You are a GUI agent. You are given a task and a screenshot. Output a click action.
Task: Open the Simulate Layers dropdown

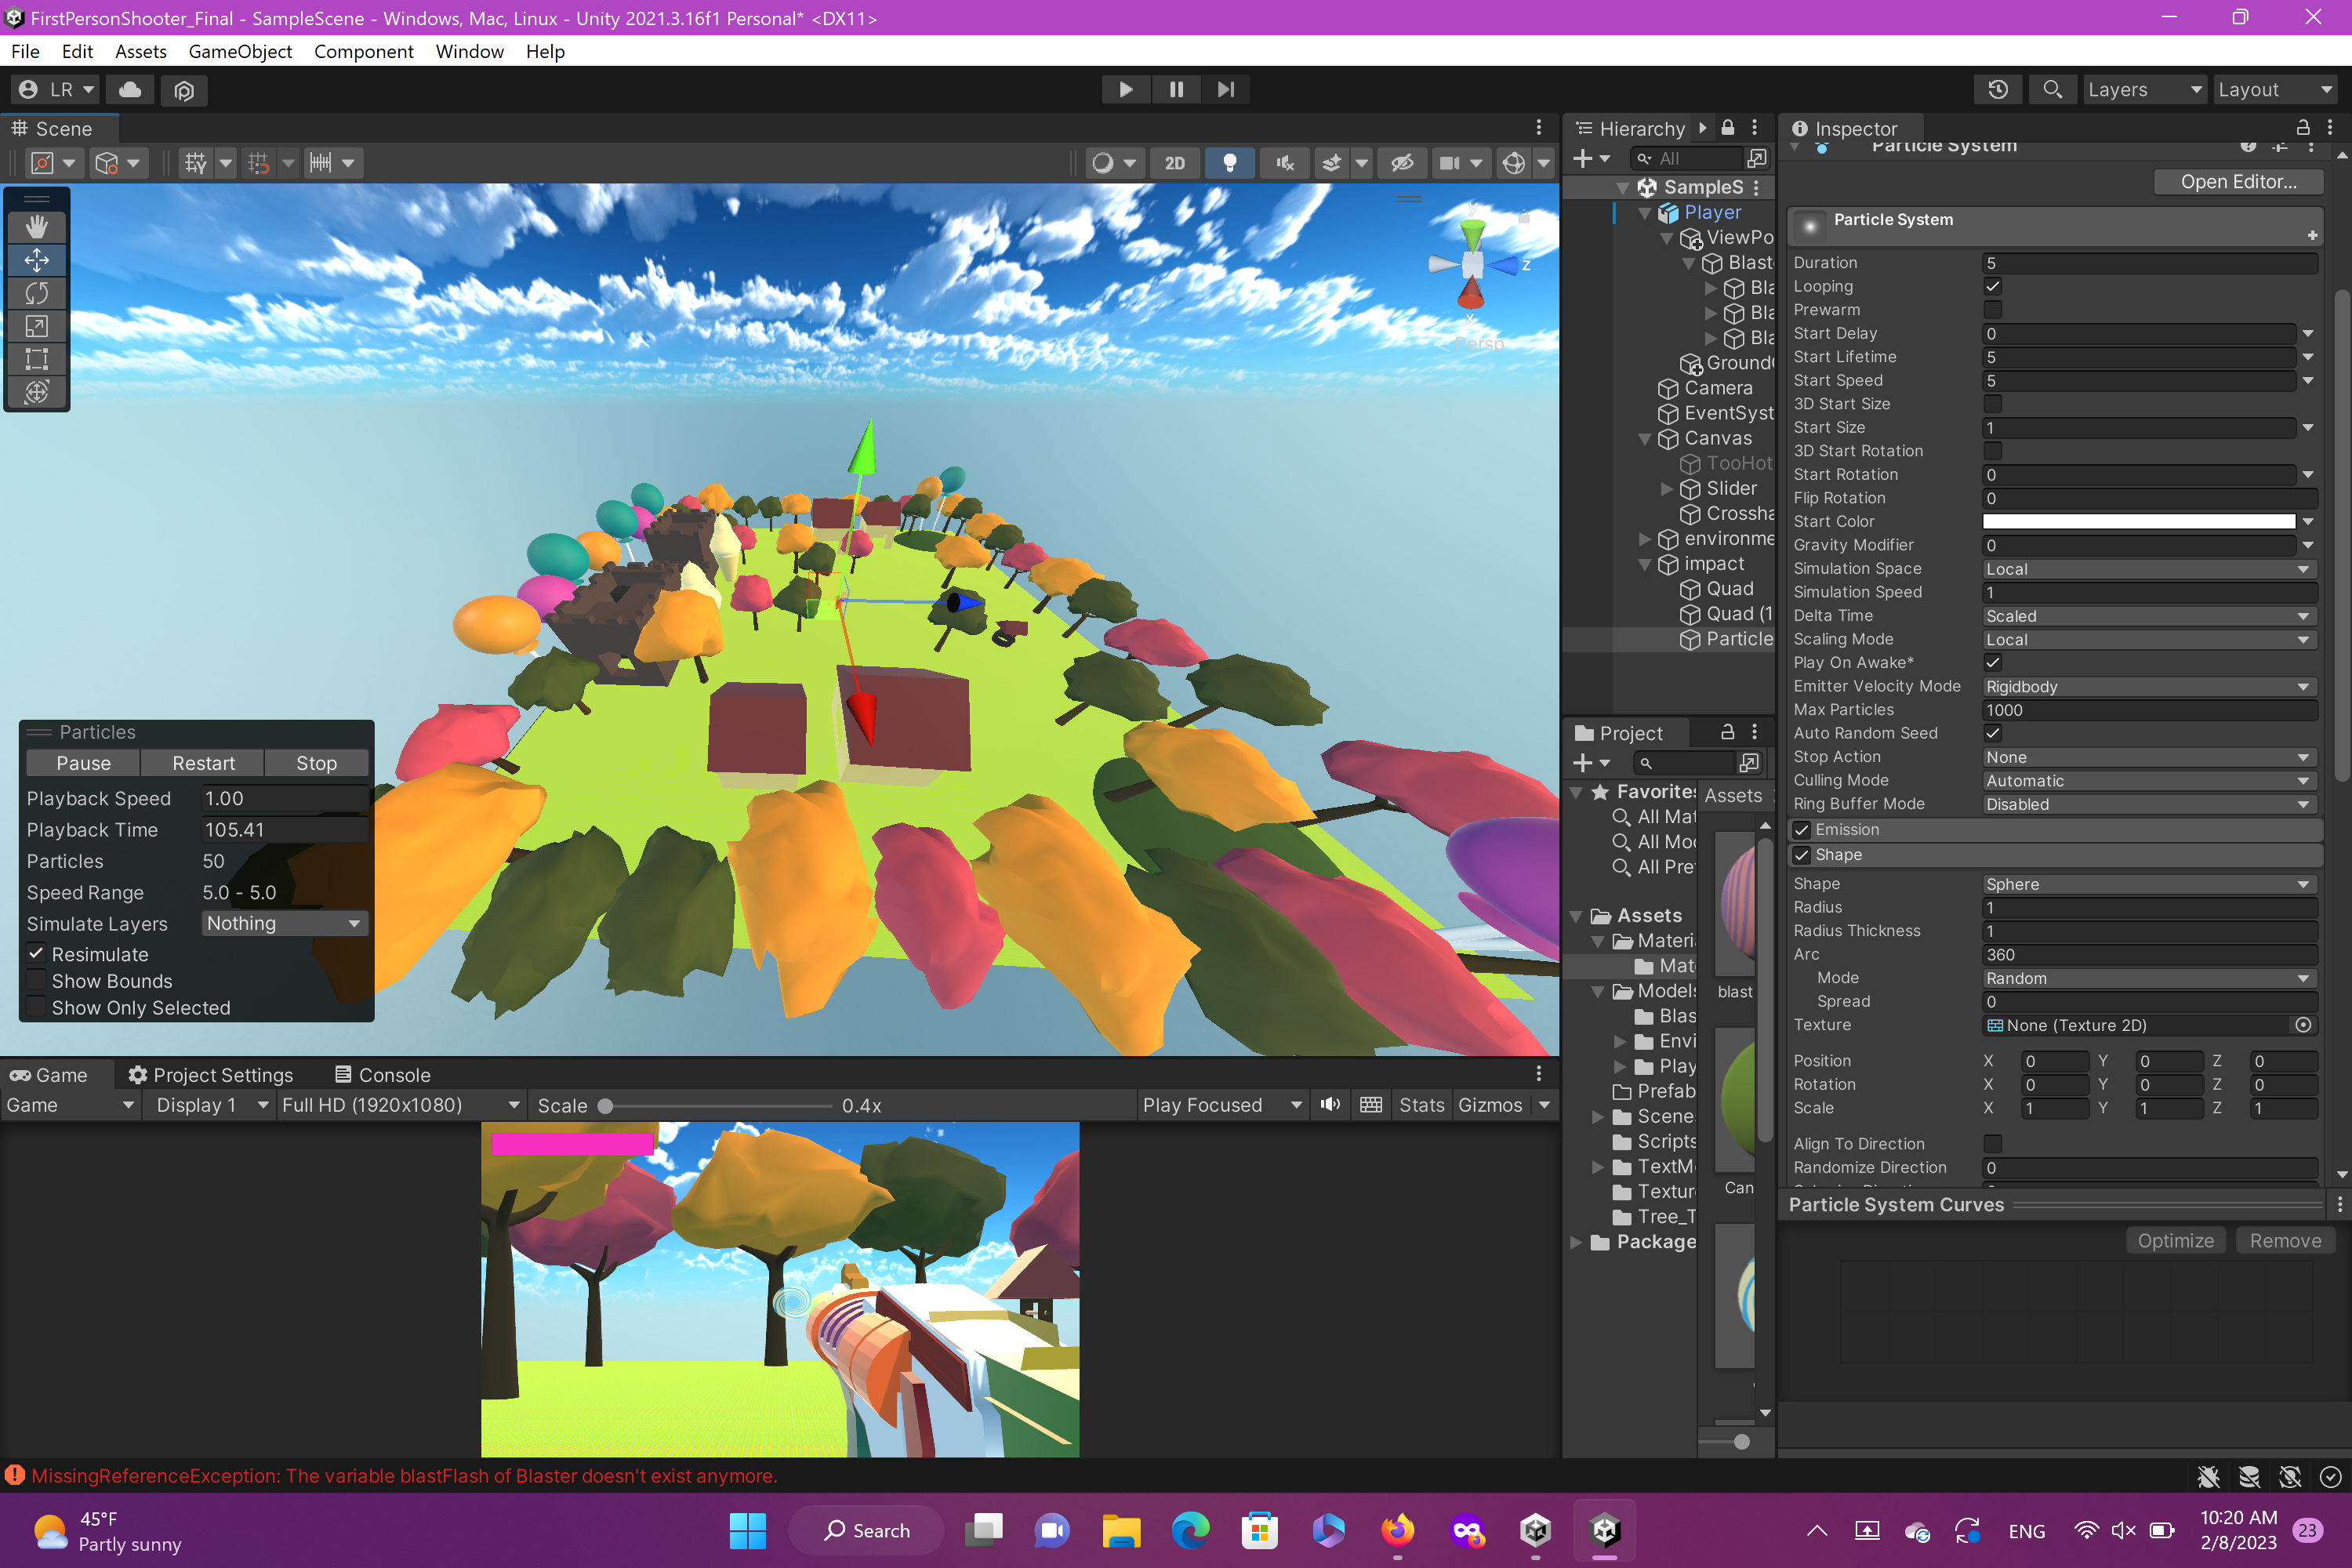[284, 923]
